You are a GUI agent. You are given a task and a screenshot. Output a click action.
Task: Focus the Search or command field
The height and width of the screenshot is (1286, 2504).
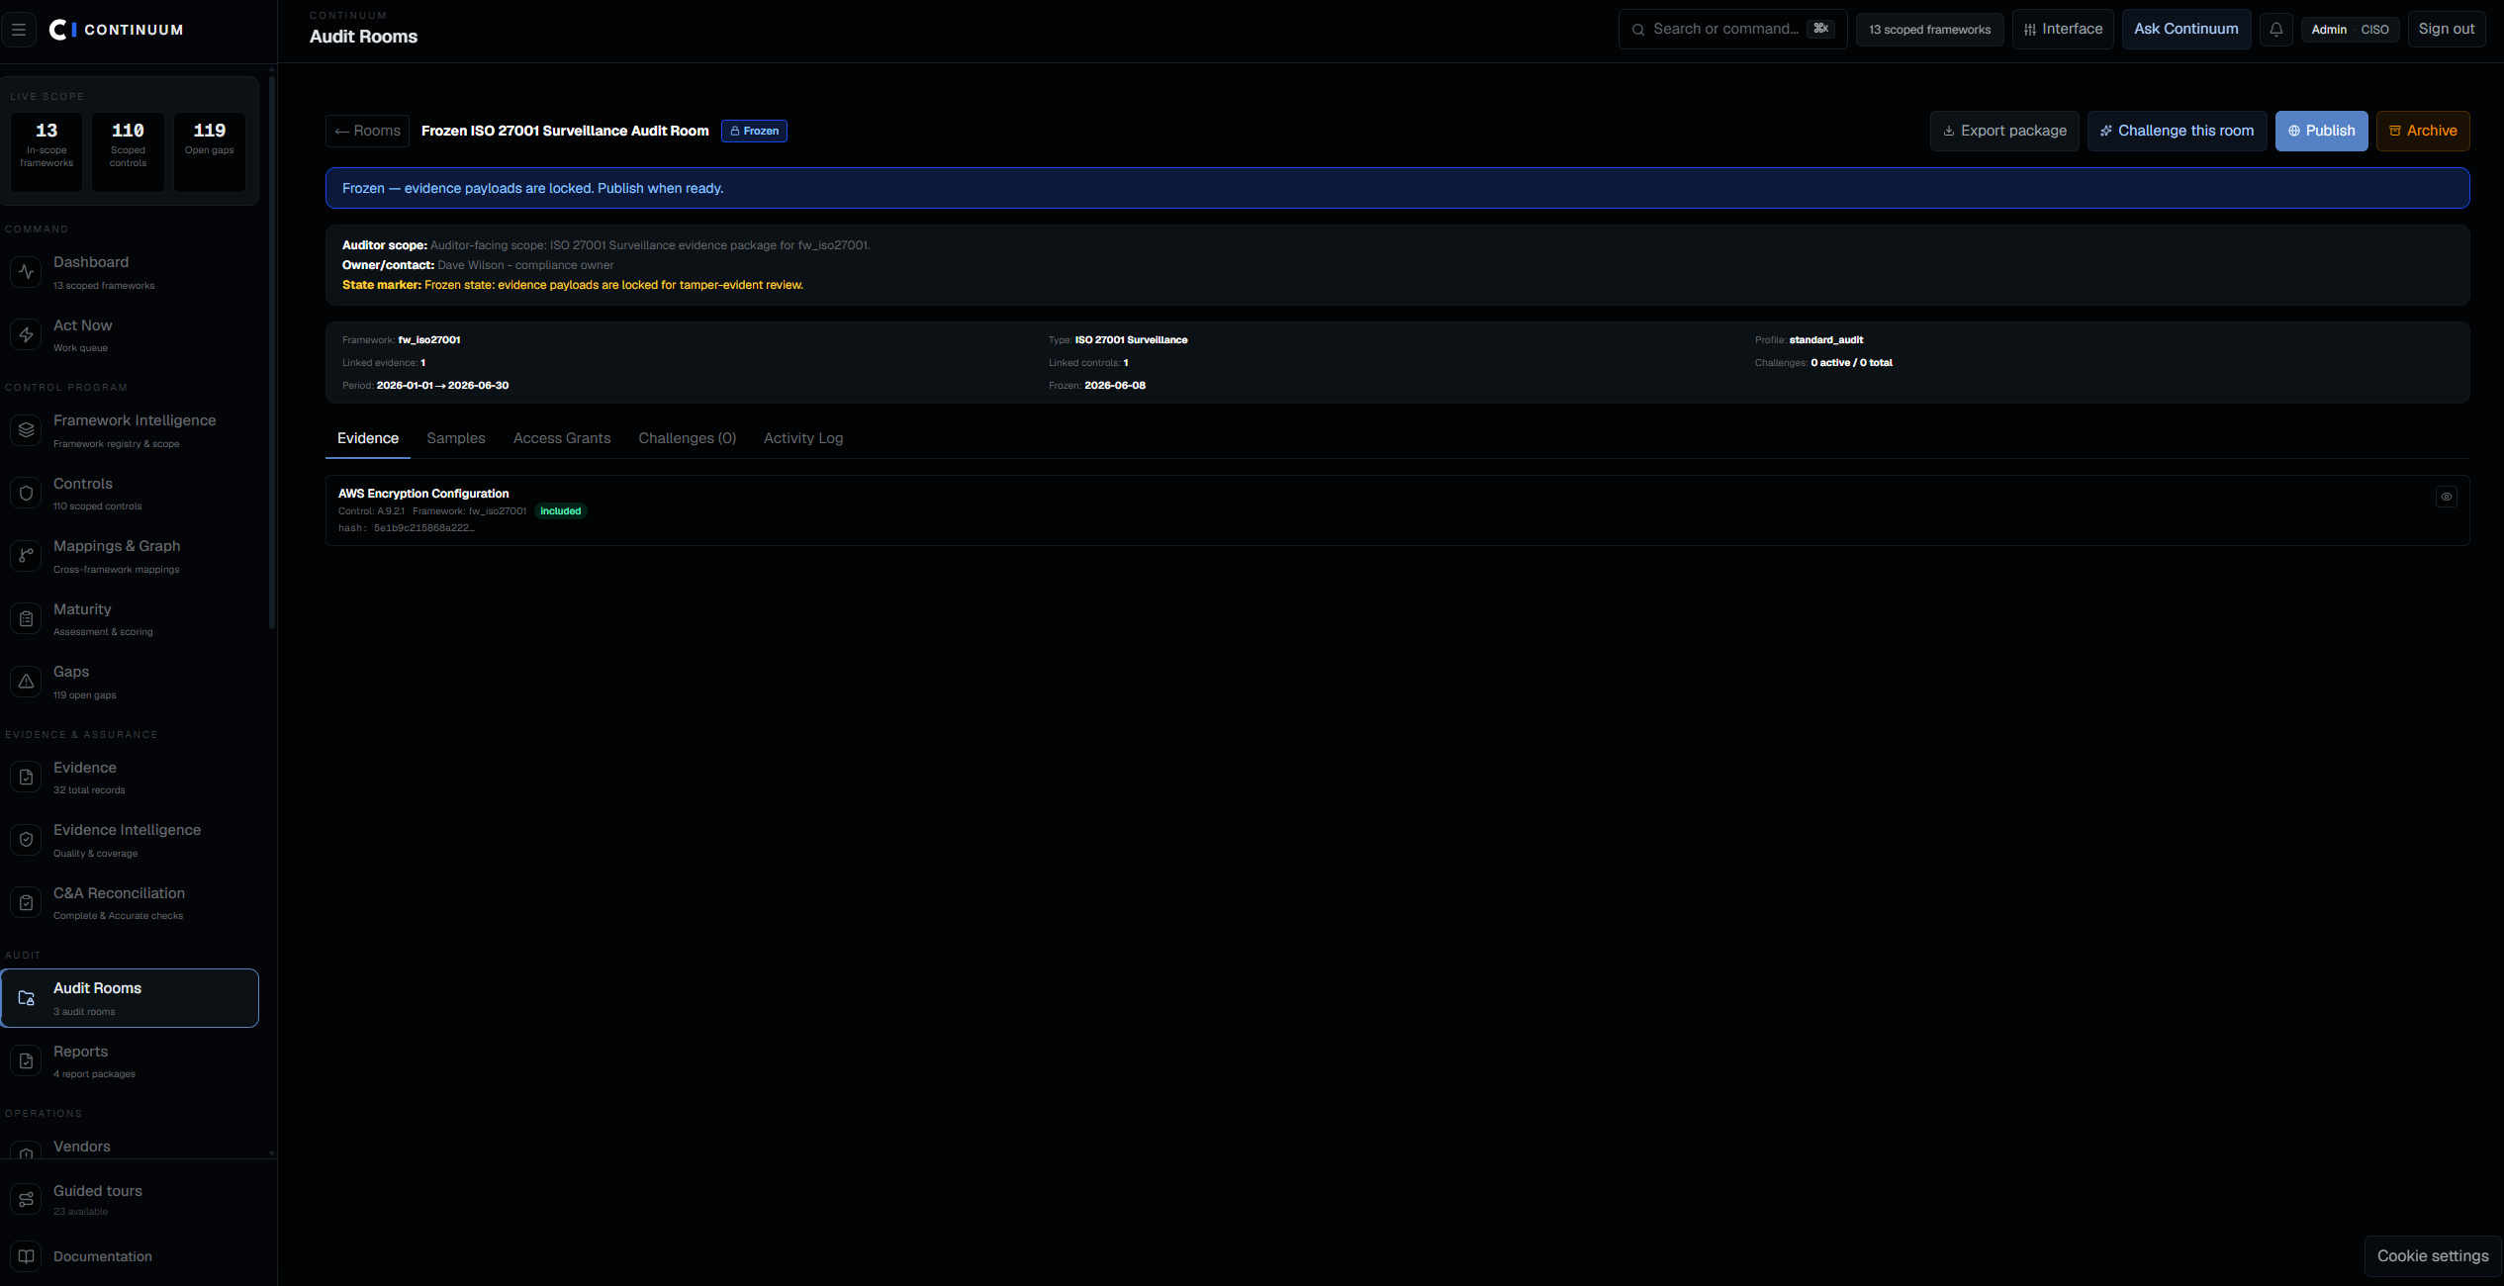1732,29
